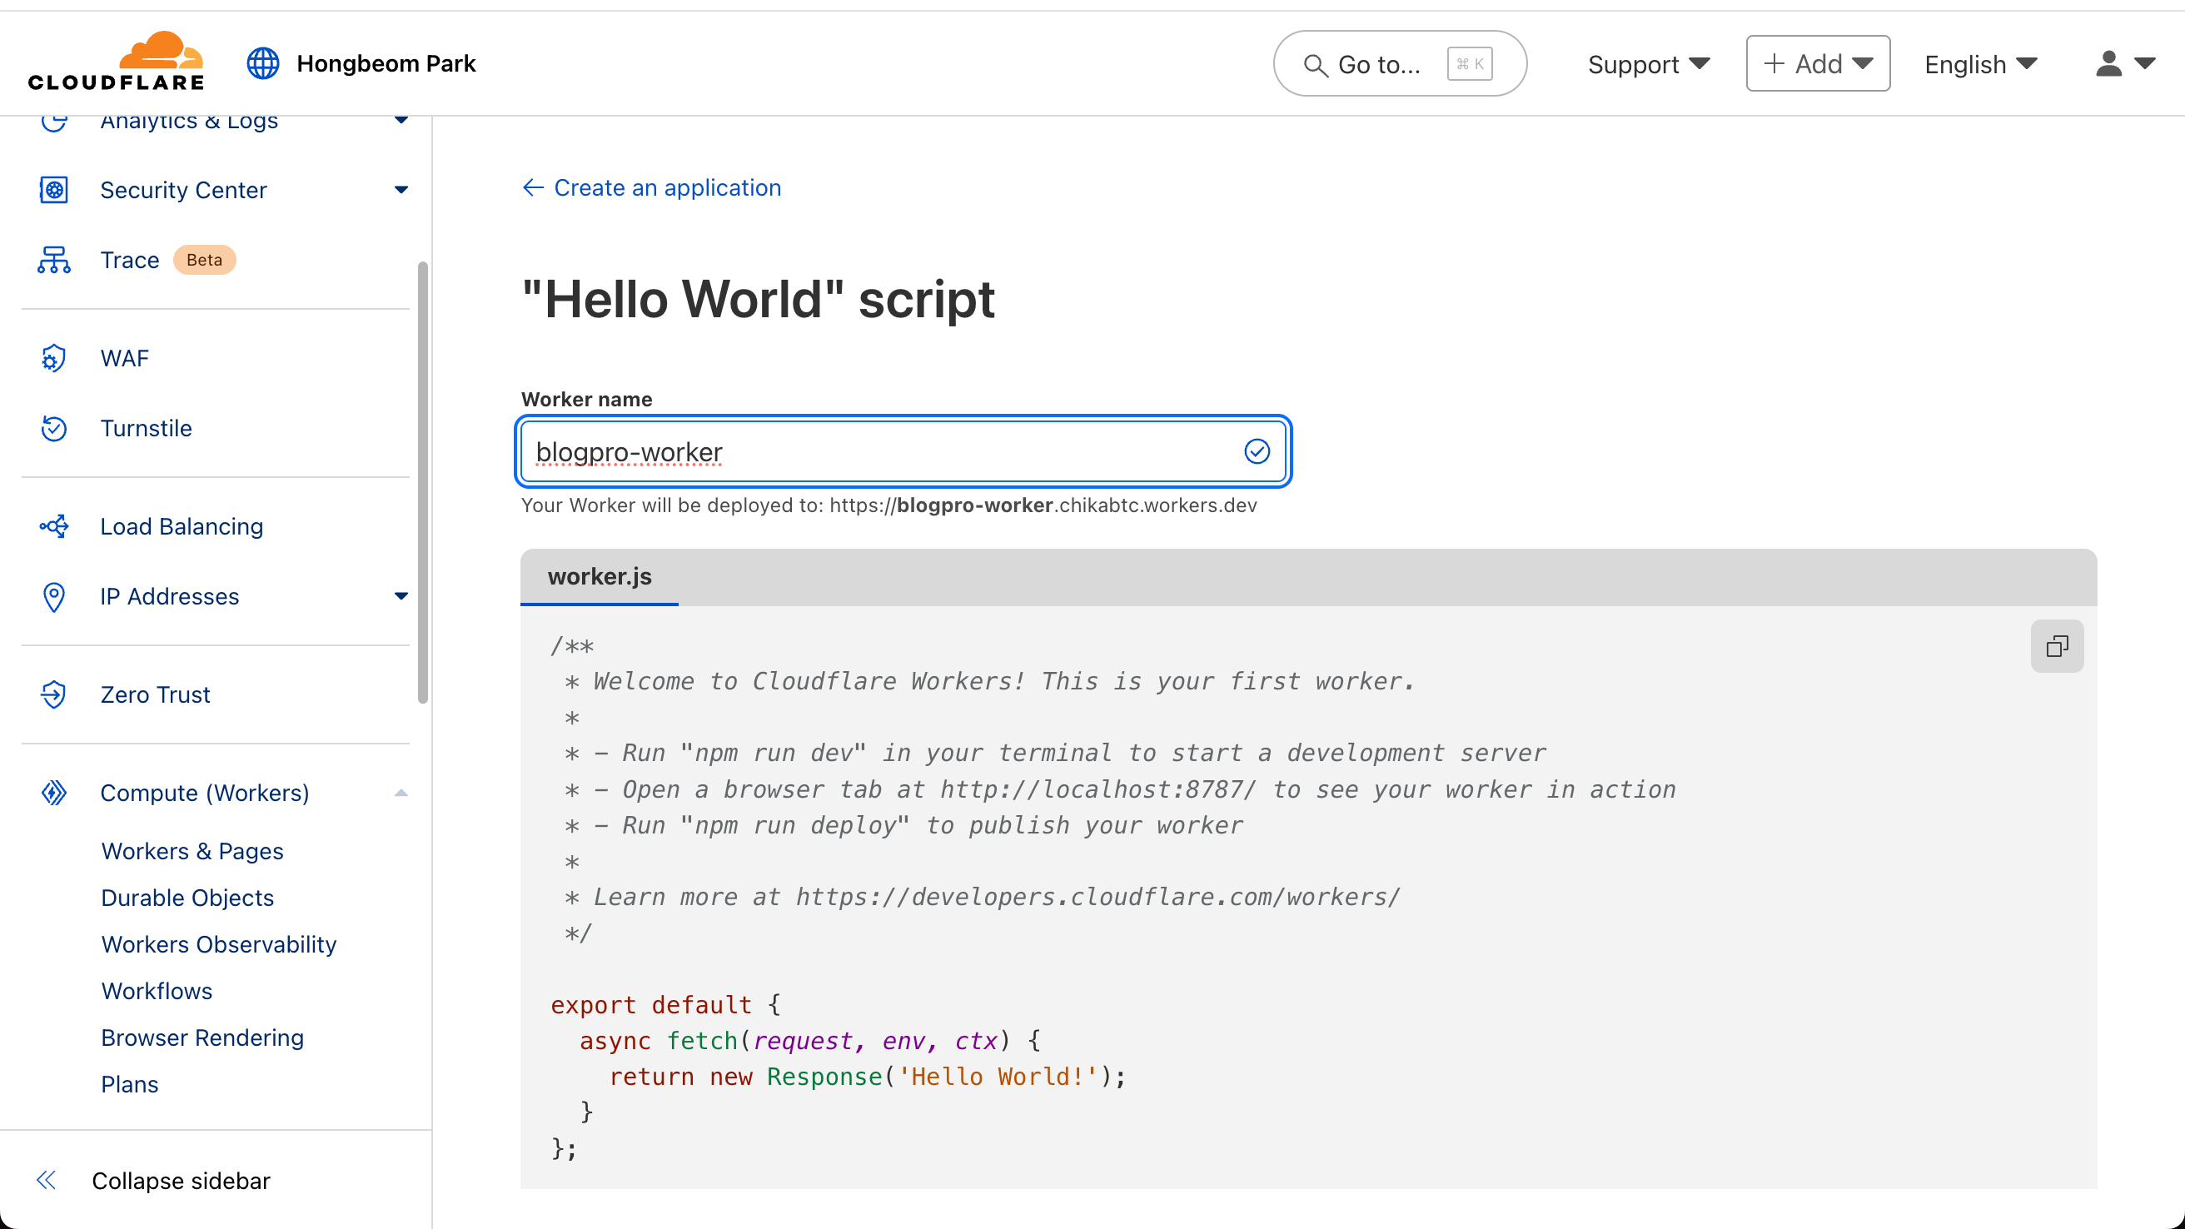Image resolution: width=2185 pixels, height=1229 pixels.
Task: Copy code with the clipboard icon
Action: 2057,646
